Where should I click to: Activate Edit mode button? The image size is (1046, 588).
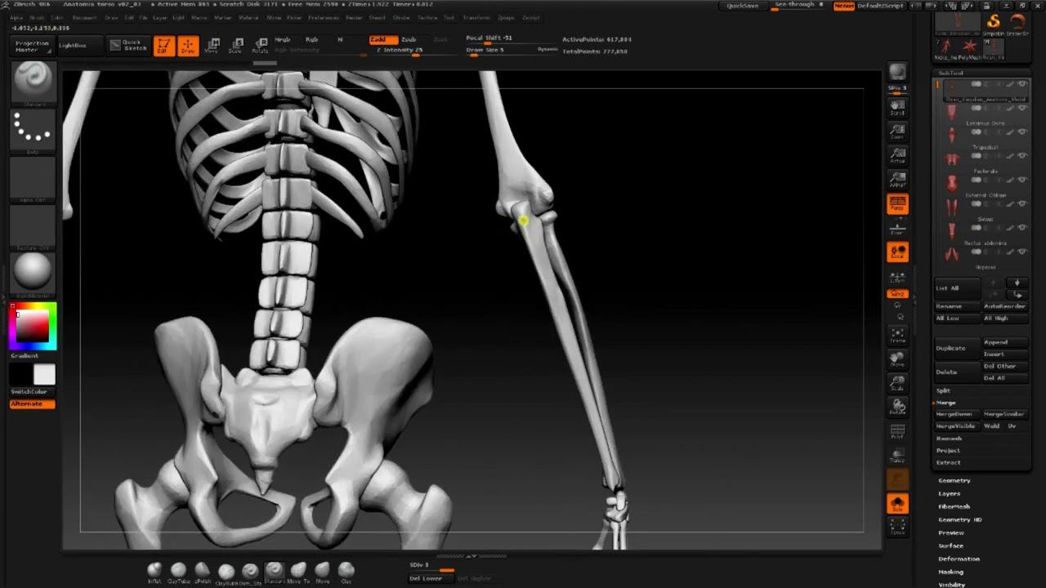(164, 46)
